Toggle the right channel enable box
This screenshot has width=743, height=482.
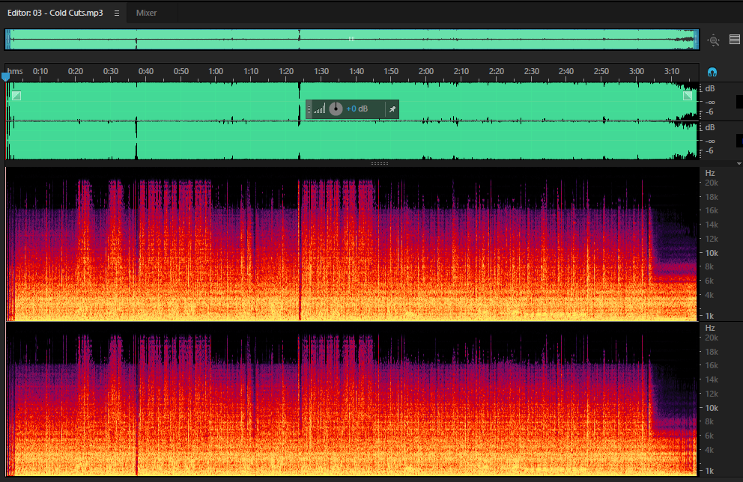click(739, 141)
